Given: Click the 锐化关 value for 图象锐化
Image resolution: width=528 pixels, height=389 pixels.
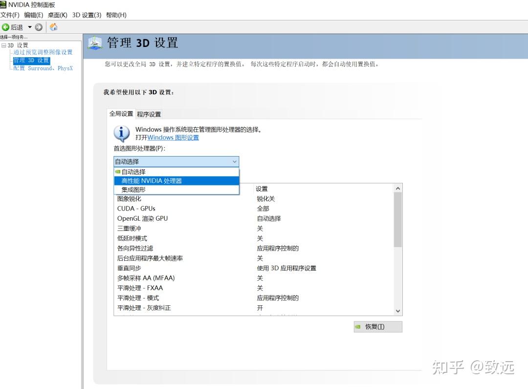Looking at the screenshot, I should 266,199.
